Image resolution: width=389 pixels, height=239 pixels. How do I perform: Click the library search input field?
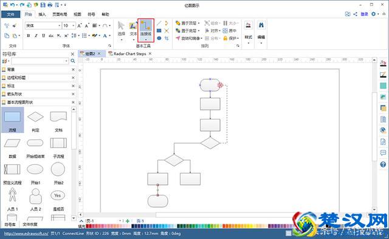coord(40,61)
